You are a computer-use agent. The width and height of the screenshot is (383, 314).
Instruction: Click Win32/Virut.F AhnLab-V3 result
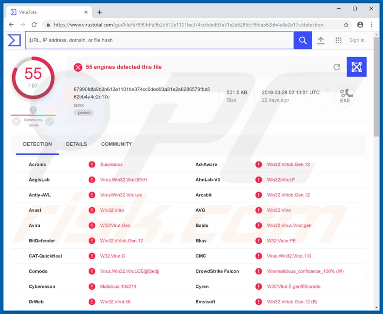tap(281, 180)
